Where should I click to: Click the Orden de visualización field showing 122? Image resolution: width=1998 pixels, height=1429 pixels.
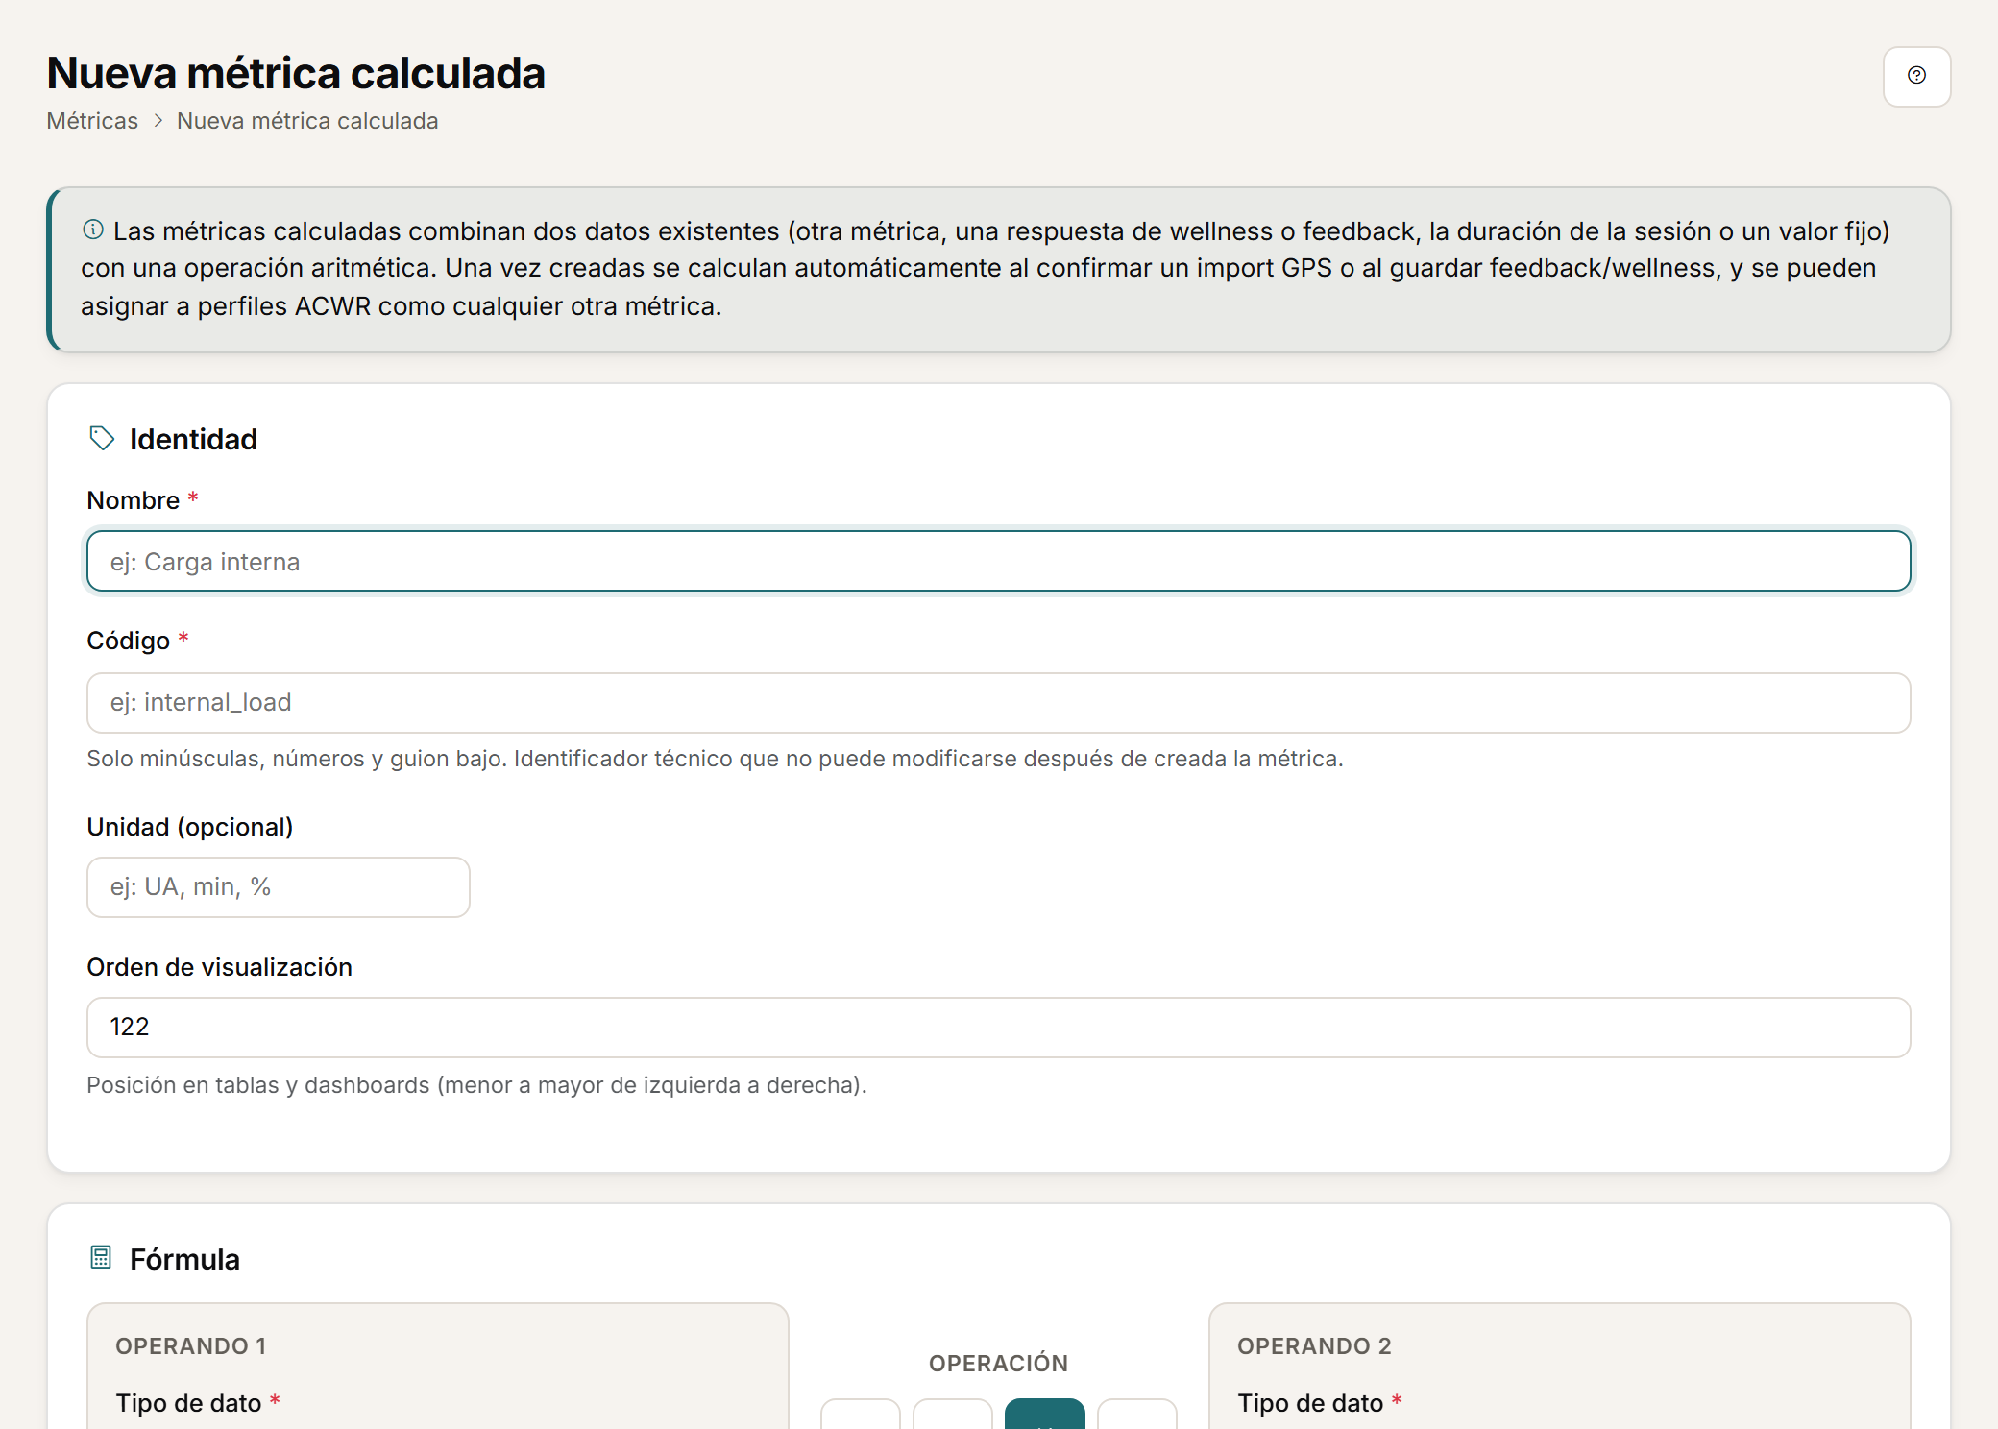coord(998,1027)
